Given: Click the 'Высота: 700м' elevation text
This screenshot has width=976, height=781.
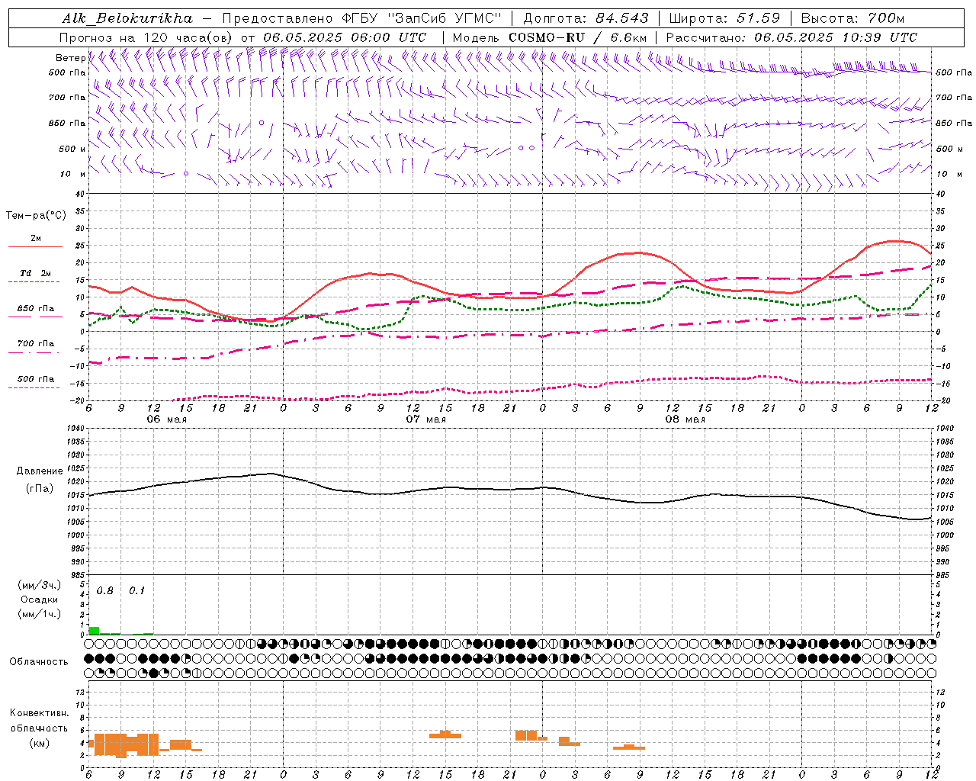Looking at the screenshot, I should point(852,18).
